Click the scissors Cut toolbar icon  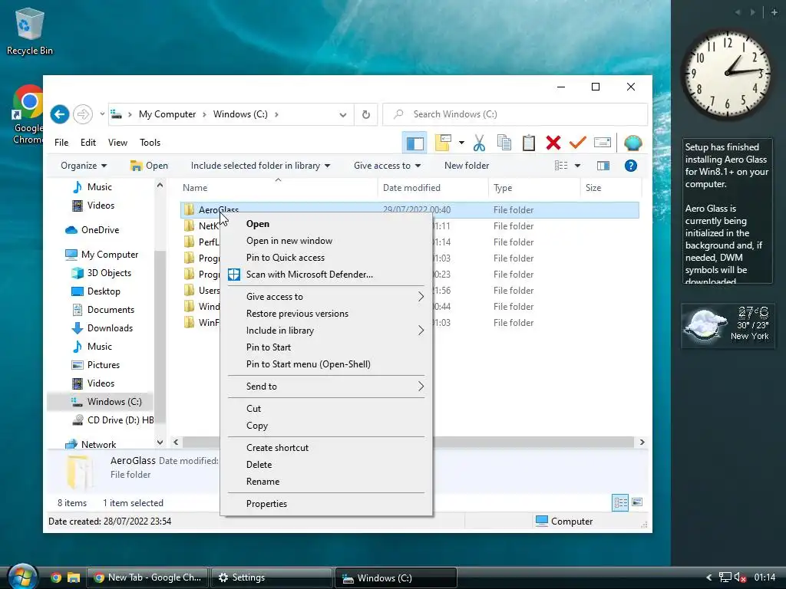coord(479,143)
